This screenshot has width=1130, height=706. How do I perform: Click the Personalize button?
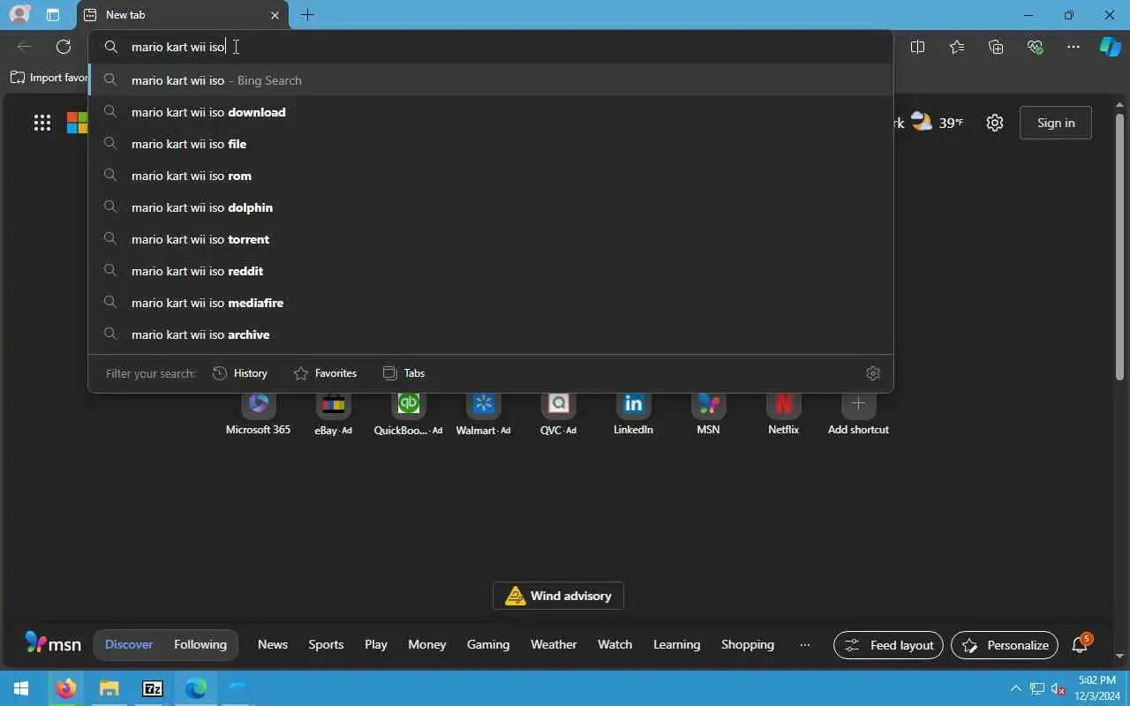[1005, 645]
